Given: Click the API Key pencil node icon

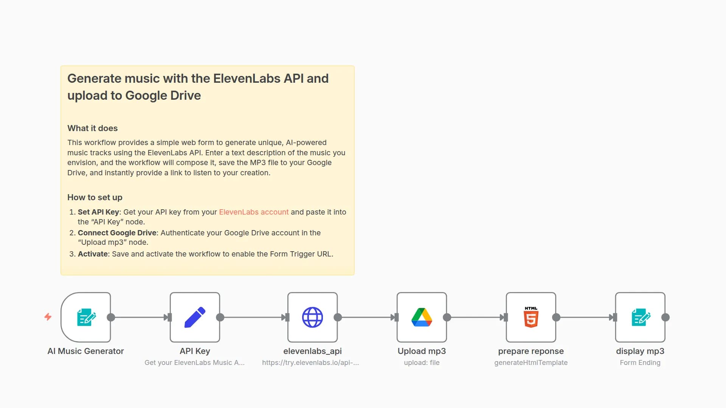Looking at the screenshot, I should click(x=195, y=317).
